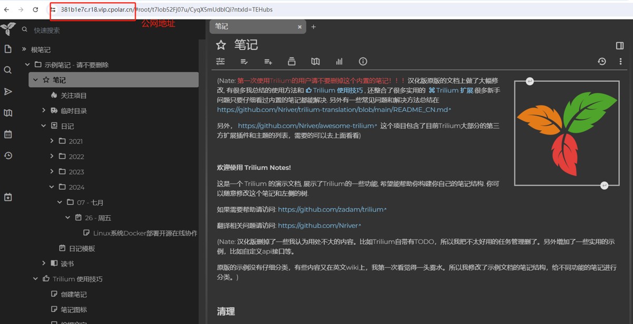
Task: Expand the 读书 tree node
Action: [44, 263]
